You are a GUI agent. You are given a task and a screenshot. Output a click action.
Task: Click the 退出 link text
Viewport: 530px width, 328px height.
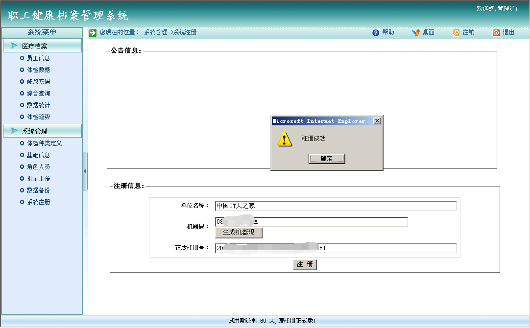508,32
